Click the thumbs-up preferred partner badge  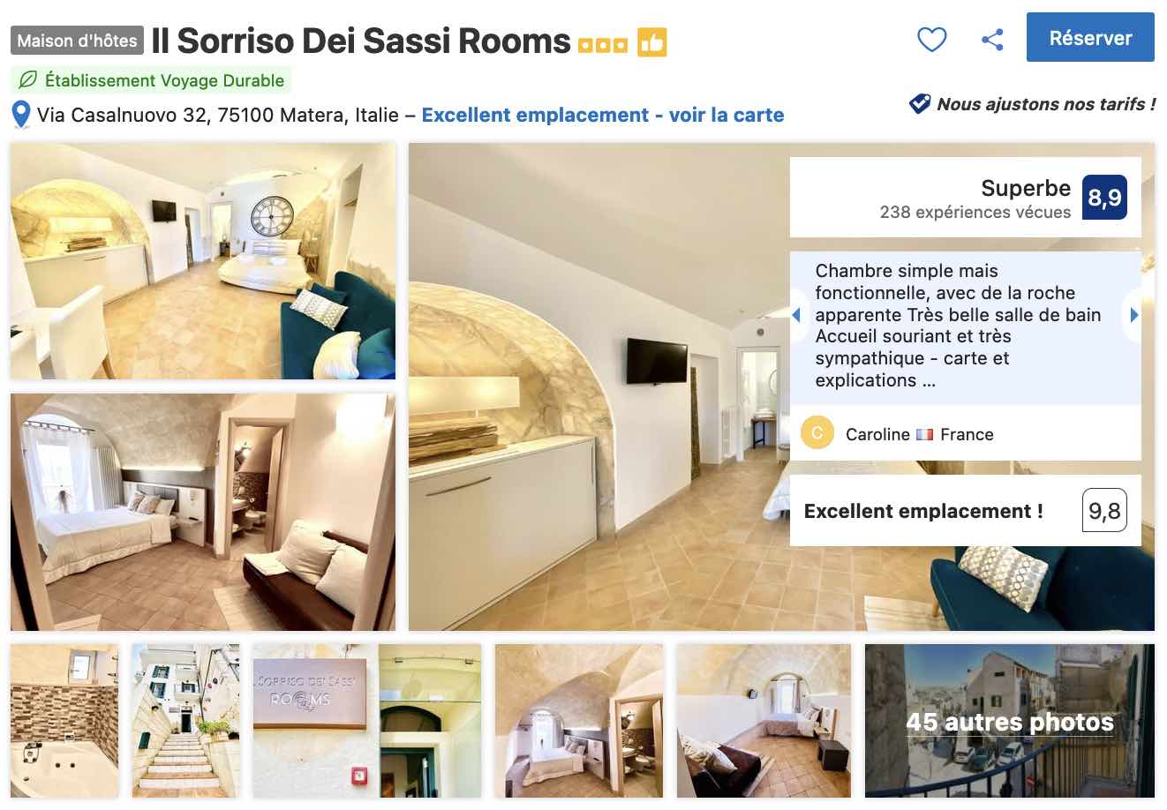click(652, 41)
